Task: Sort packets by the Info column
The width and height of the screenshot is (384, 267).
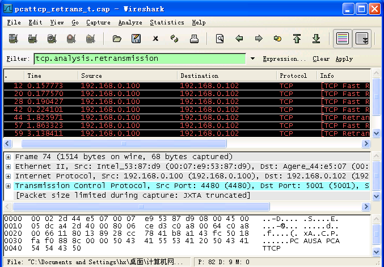Action: (344, 76)
